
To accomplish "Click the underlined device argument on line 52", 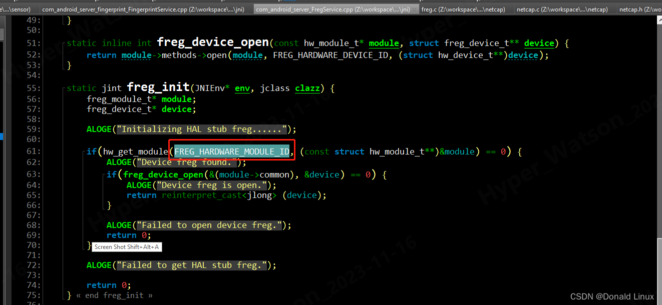I will 522,55.
